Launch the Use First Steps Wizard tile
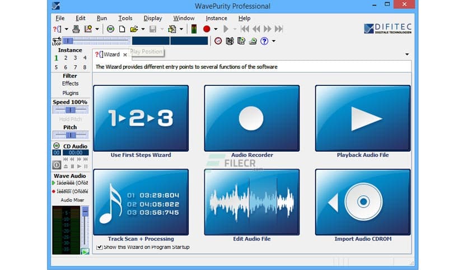Viewport: 468px width, 270px height. (x=141, y=118)
